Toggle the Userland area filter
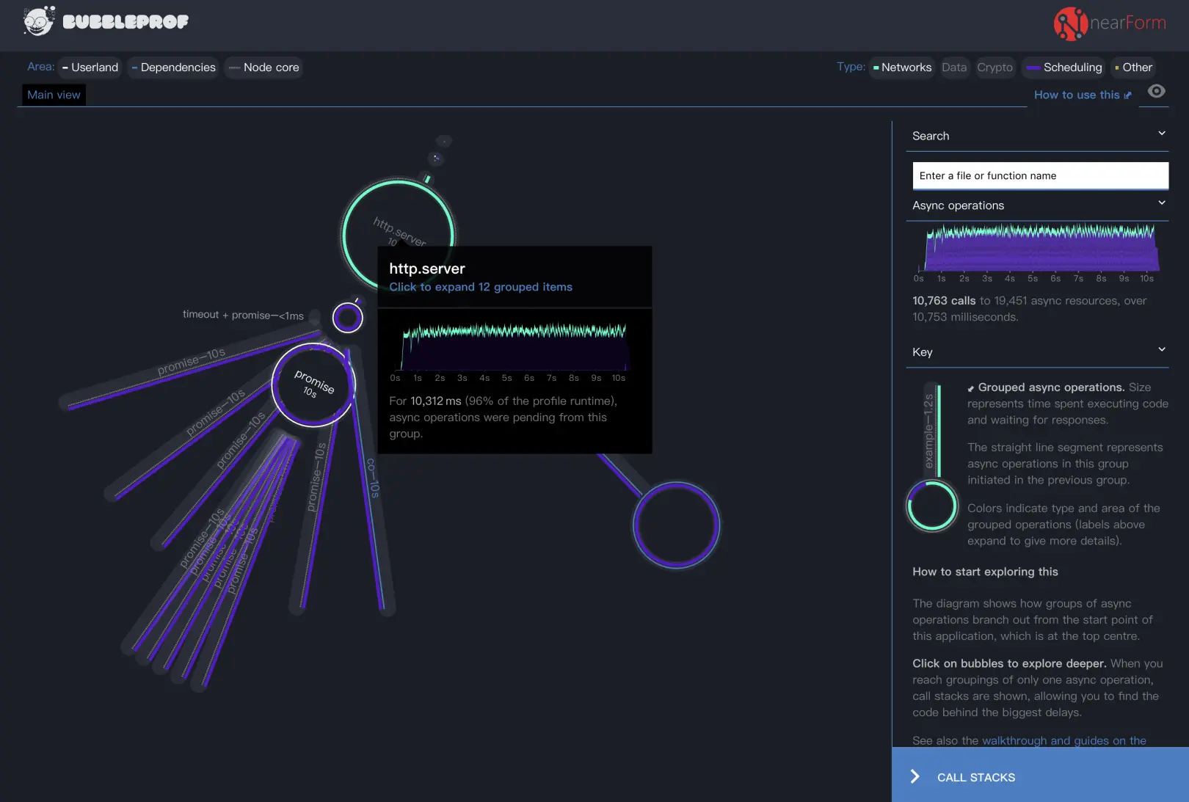The width and height of the screenshot is (1189, 802). pyautogui.click(x=90, y=68)
